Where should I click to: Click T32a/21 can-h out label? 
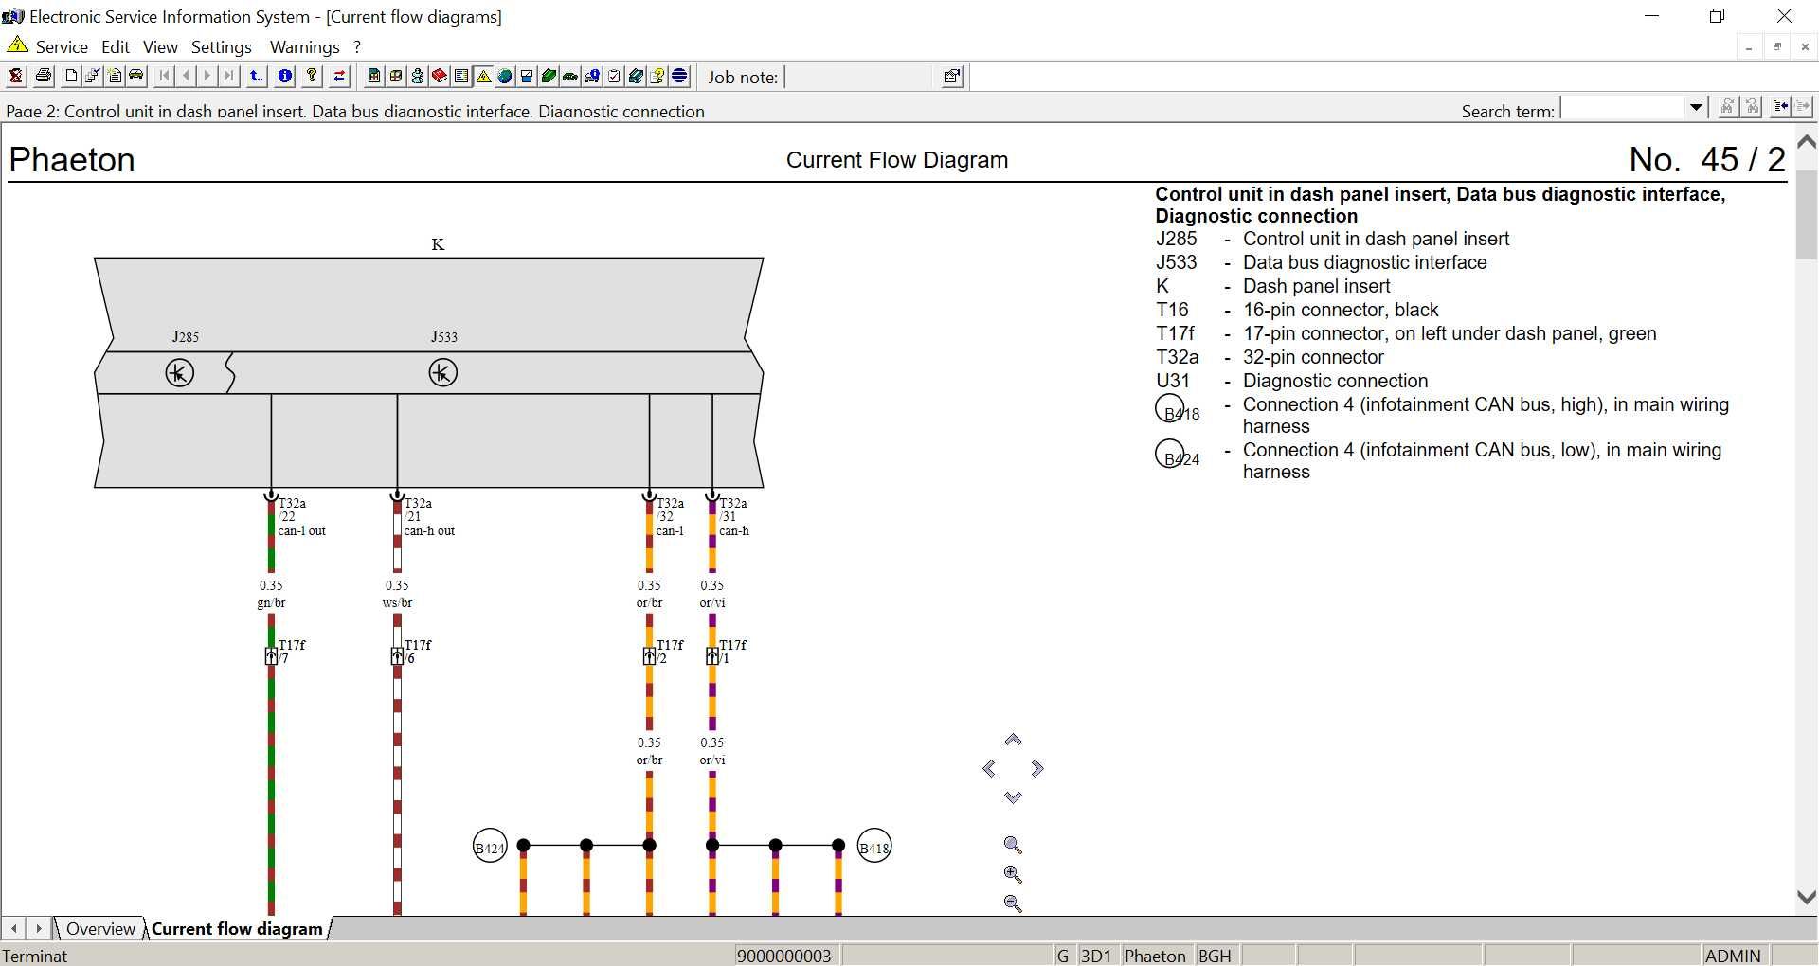pos(429,517)
